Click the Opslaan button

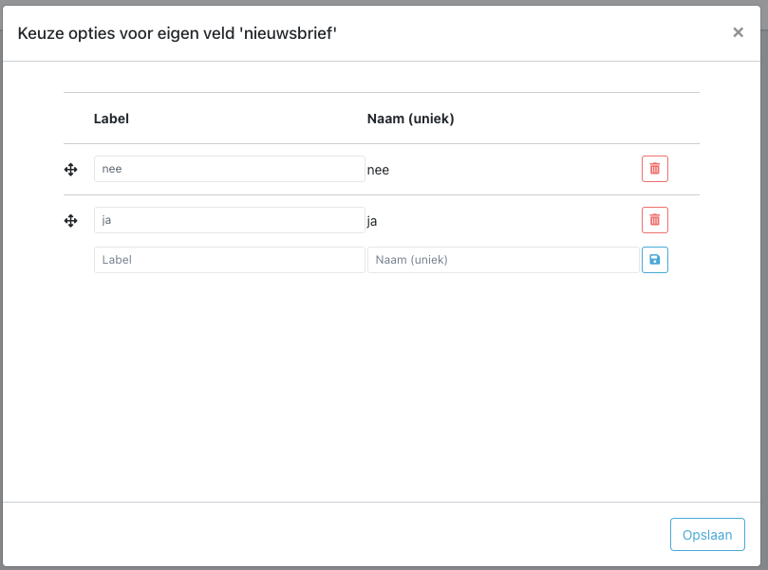[707, 534]
